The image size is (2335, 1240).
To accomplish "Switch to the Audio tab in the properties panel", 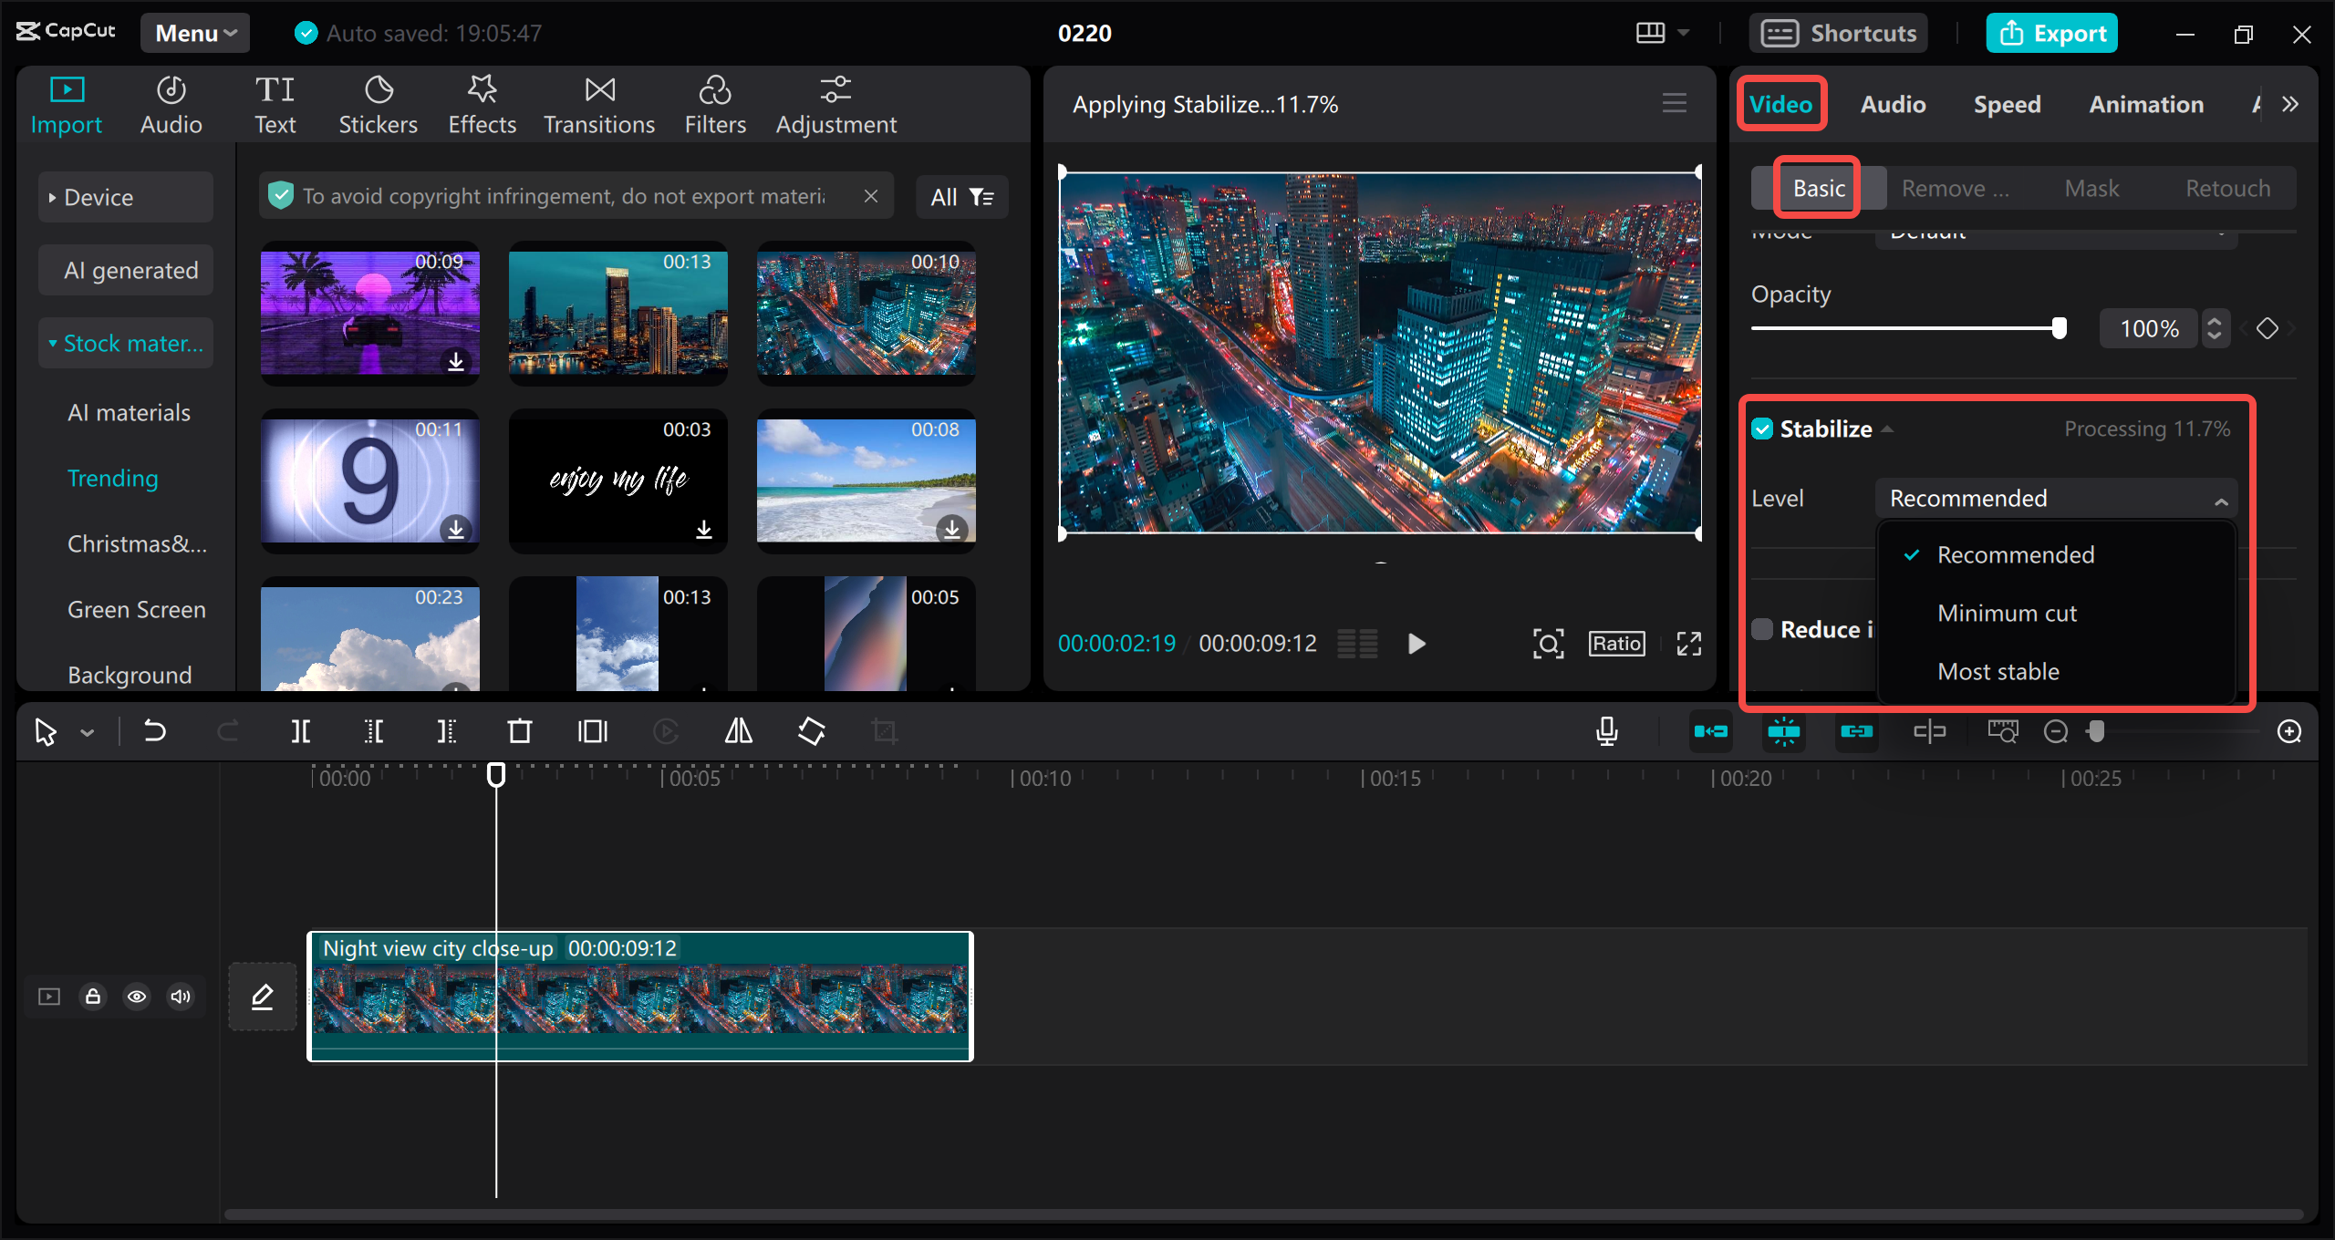I will [1892, 103].
